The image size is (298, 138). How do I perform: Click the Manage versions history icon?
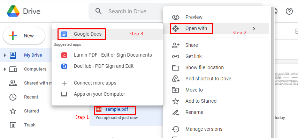pos(176,129)
